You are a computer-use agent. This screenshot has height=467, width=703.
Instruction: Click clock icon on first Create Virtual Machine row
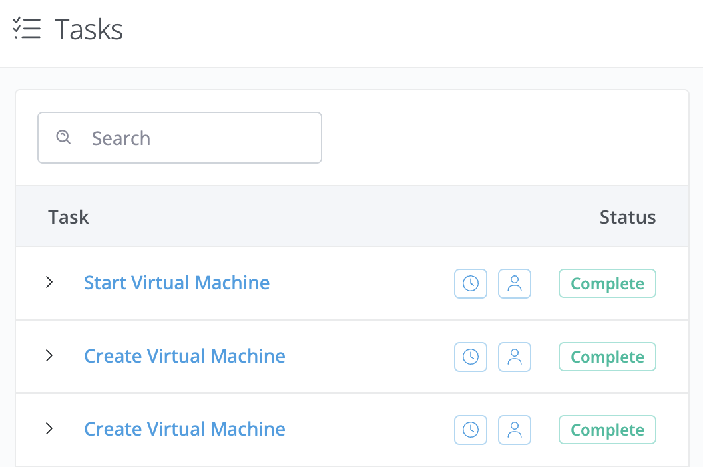(x=471, y=357)
